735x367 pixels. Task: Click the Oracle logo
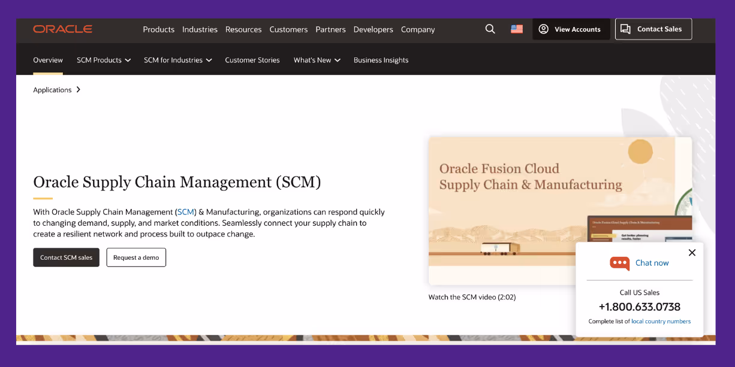[62, 29]
